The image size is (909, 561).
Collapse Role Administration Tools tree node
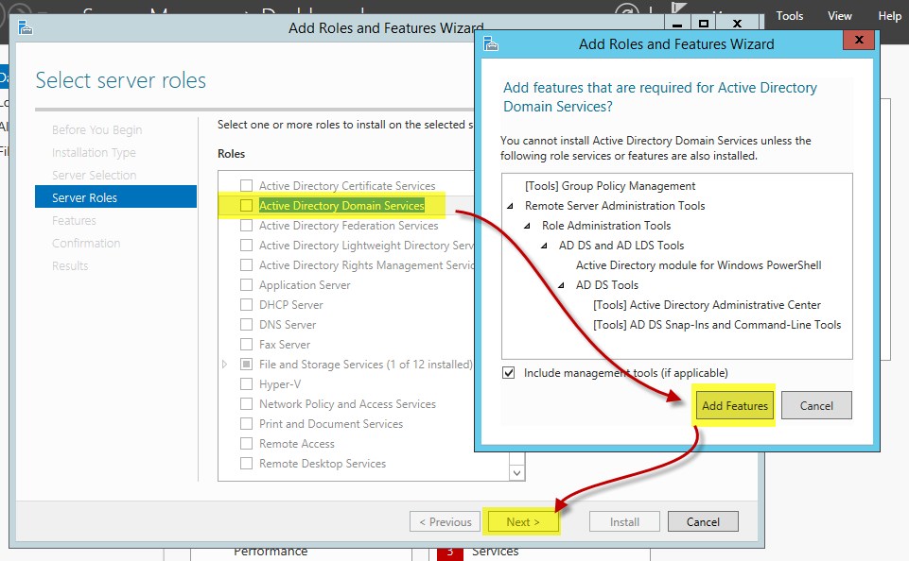tap(527, 226)
